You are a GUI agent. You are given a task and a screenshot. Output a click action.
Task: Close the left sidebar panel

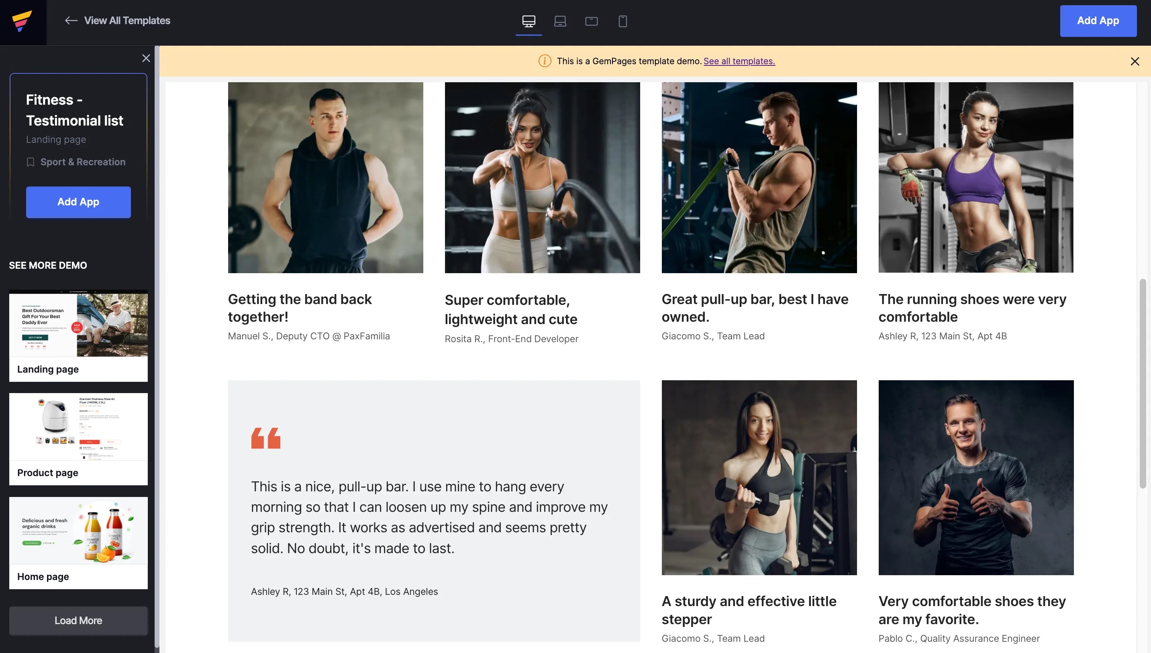pos(146,58)
